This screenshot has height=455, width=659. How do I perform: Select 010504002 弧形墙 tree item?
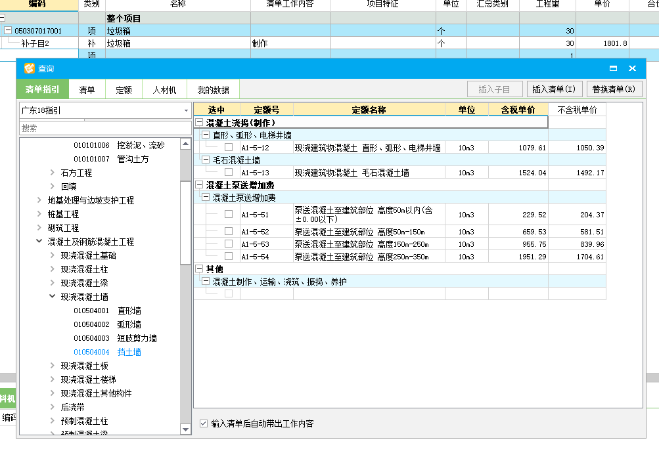pos(107,324)
